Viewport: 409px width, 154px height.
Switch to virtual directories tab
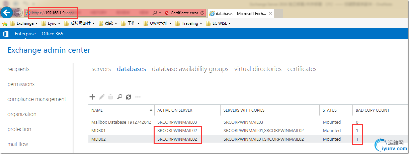pyautogui.click(x=258, y=69)
